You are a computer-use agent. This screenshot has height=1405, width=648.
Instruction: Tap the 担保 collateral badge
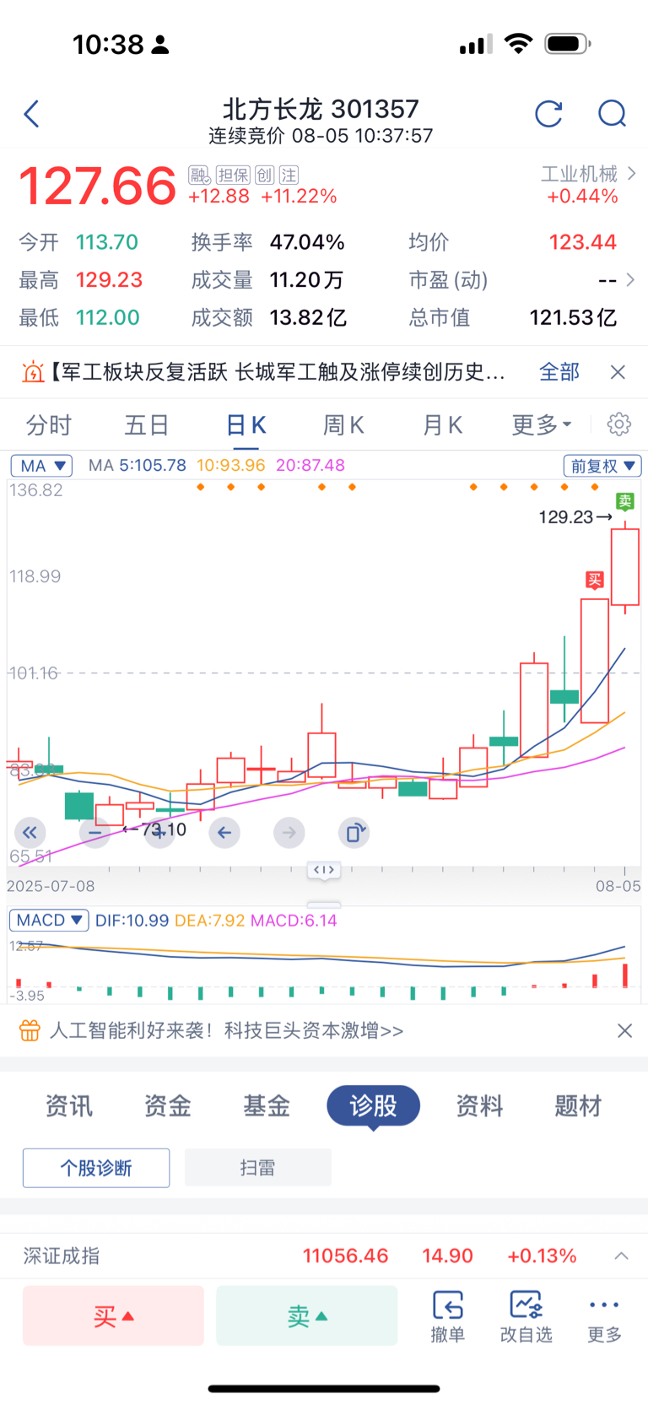click(233, 175)
